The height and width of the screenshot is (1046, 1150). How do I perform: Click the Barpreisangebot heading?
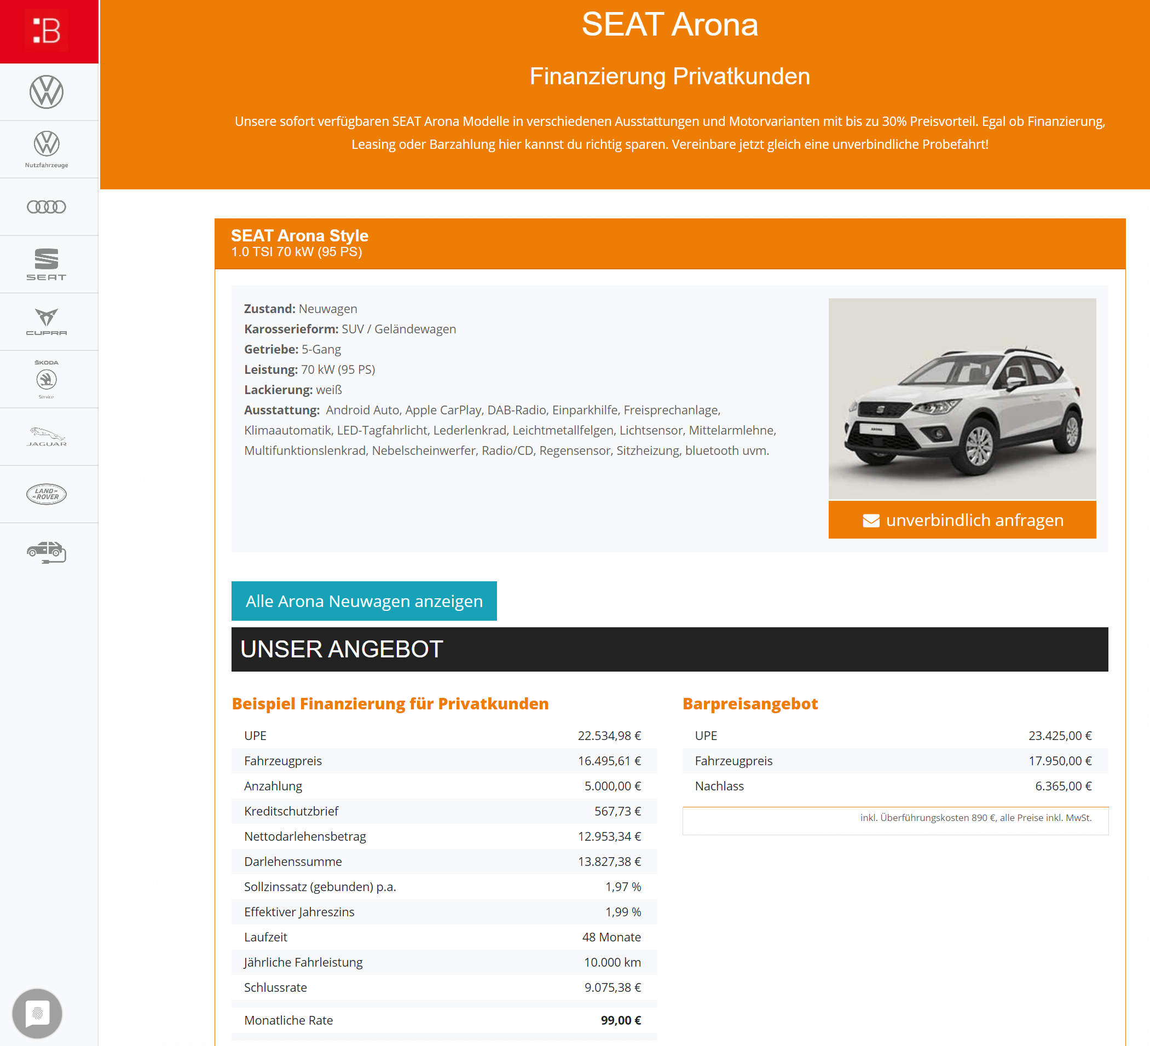click(x=750, y=703)
